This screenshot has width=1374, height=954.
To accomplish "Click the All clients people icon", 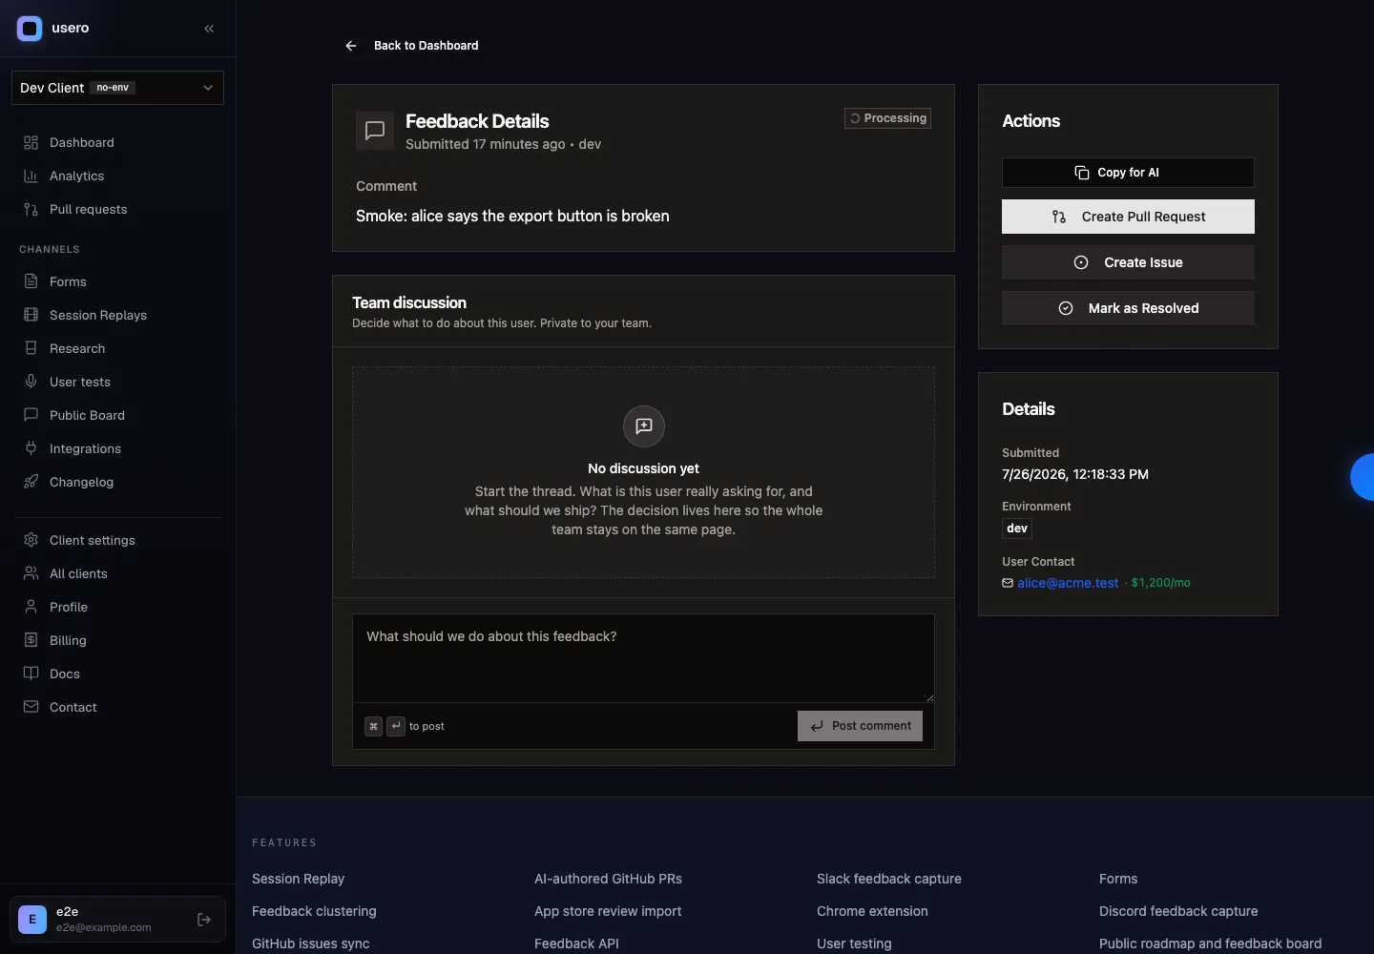I will (31, 573).
